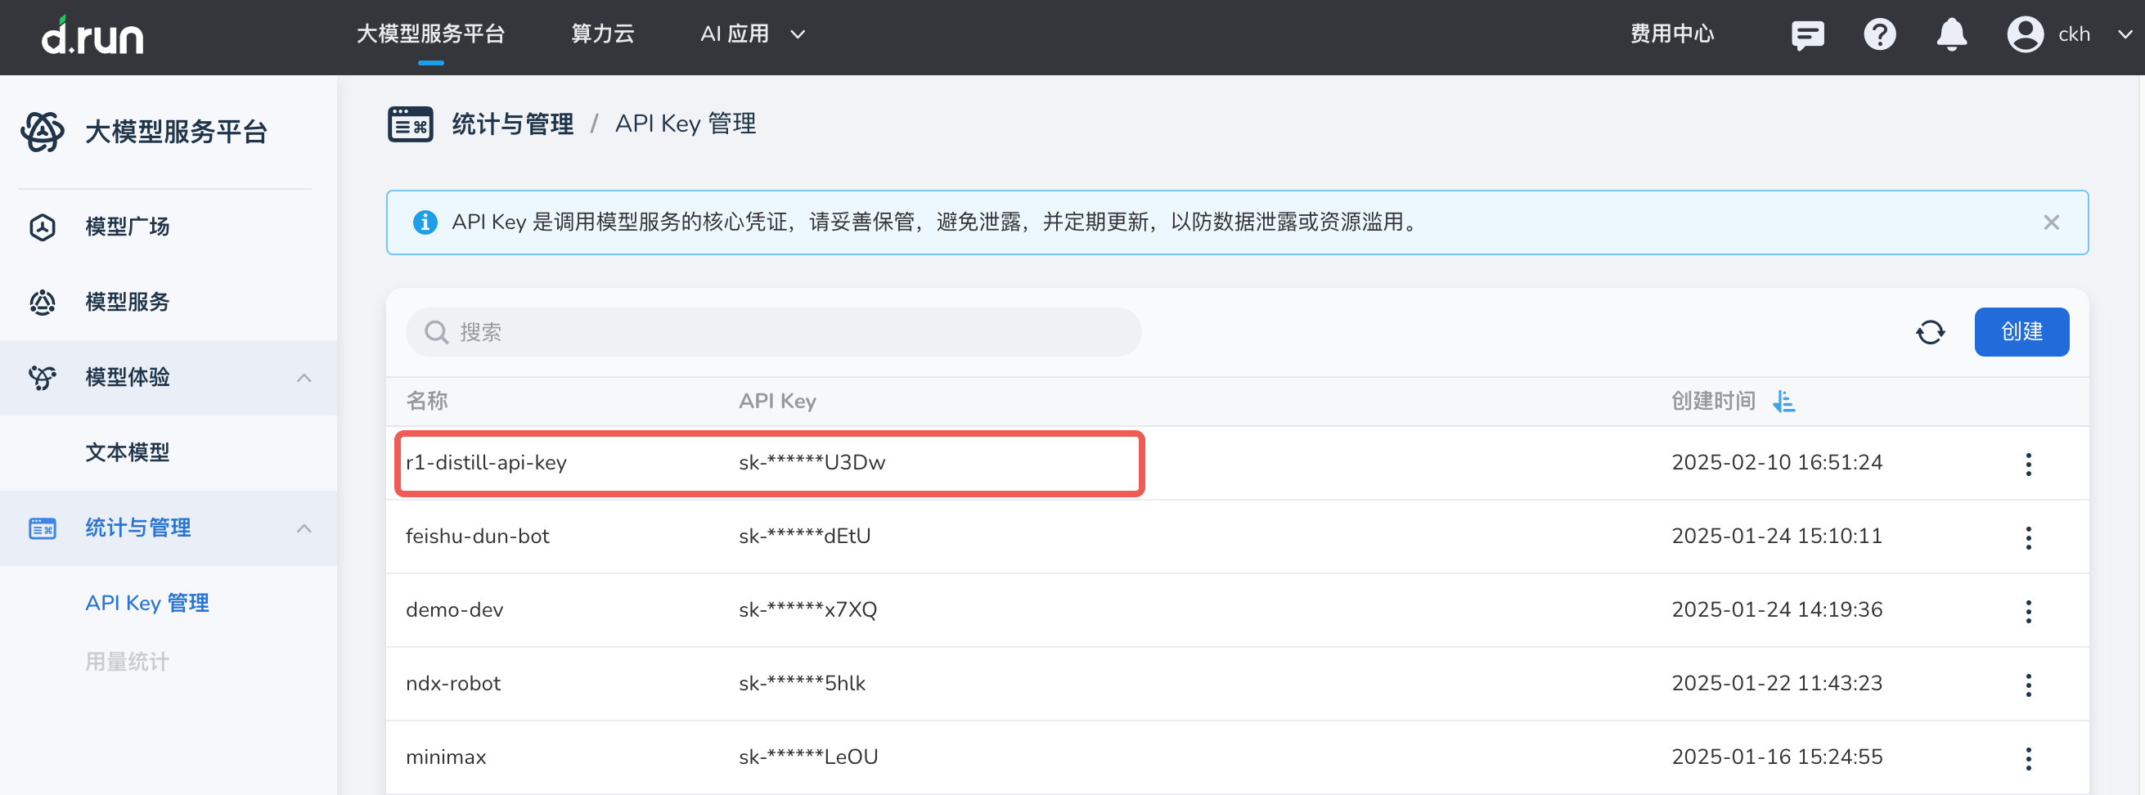Switch to the 算力云 tab
The width and height of the screenshot is (2145, 795).
602,34
